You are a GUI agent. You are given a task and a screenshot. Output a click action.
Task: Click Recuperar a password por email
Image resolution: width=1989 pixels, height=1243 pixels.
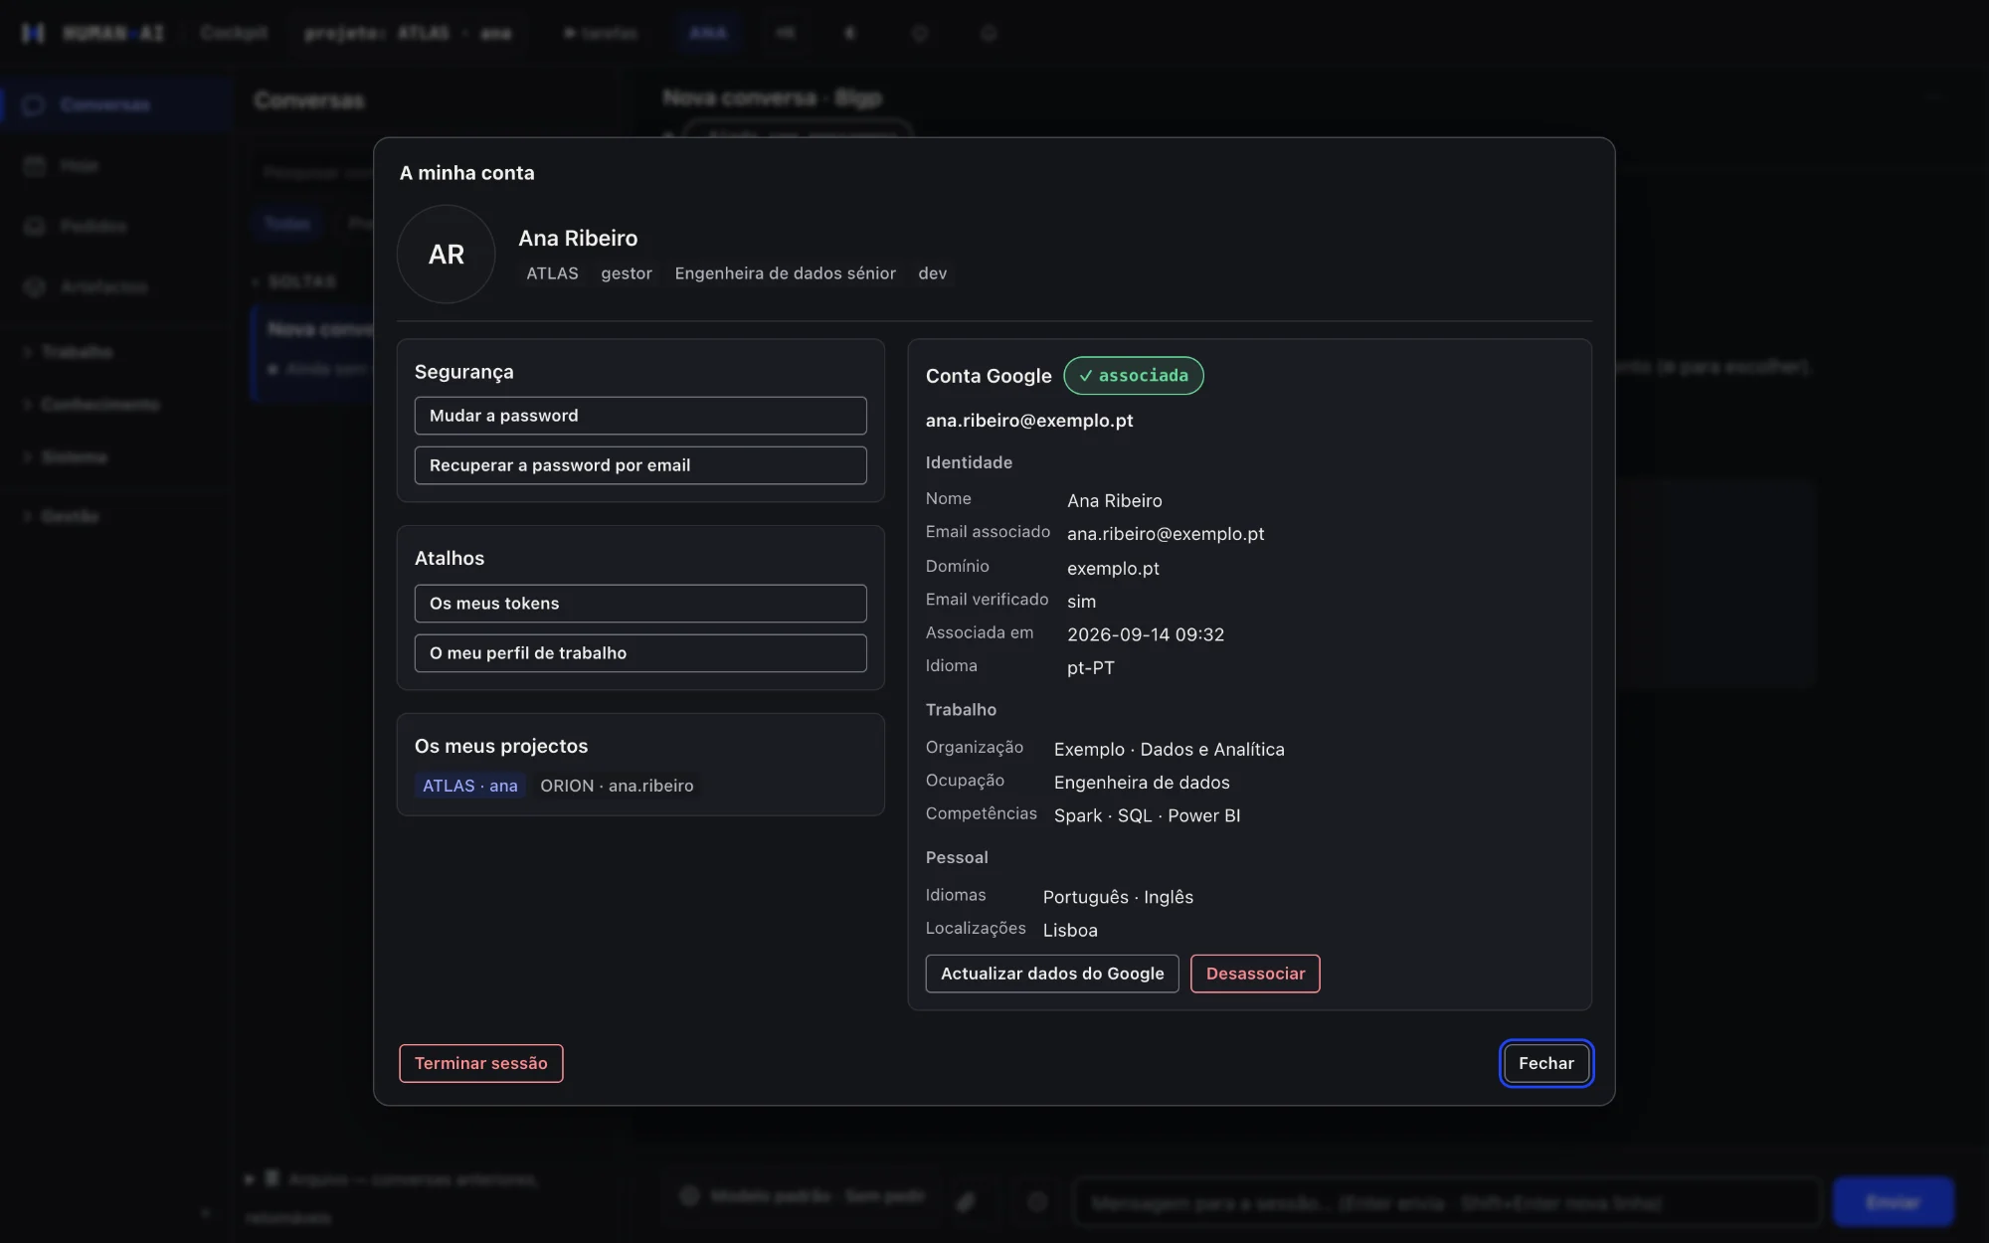pos(640,465)
